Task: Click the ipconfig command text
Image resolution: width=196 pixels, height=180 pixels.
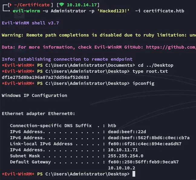Action: (x=143, y=83)
